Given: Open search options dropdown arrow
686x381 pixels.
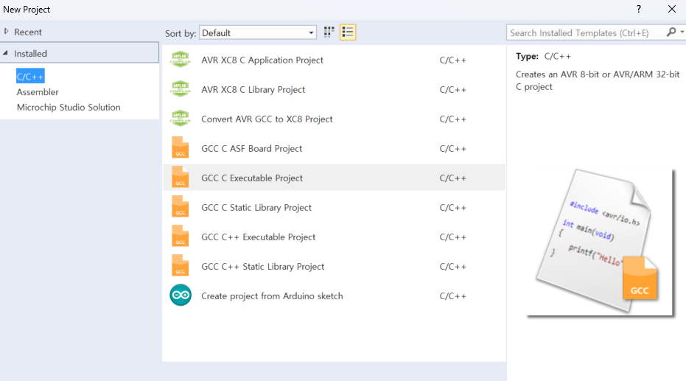Looking at the screenshot, I should point(682,32).
